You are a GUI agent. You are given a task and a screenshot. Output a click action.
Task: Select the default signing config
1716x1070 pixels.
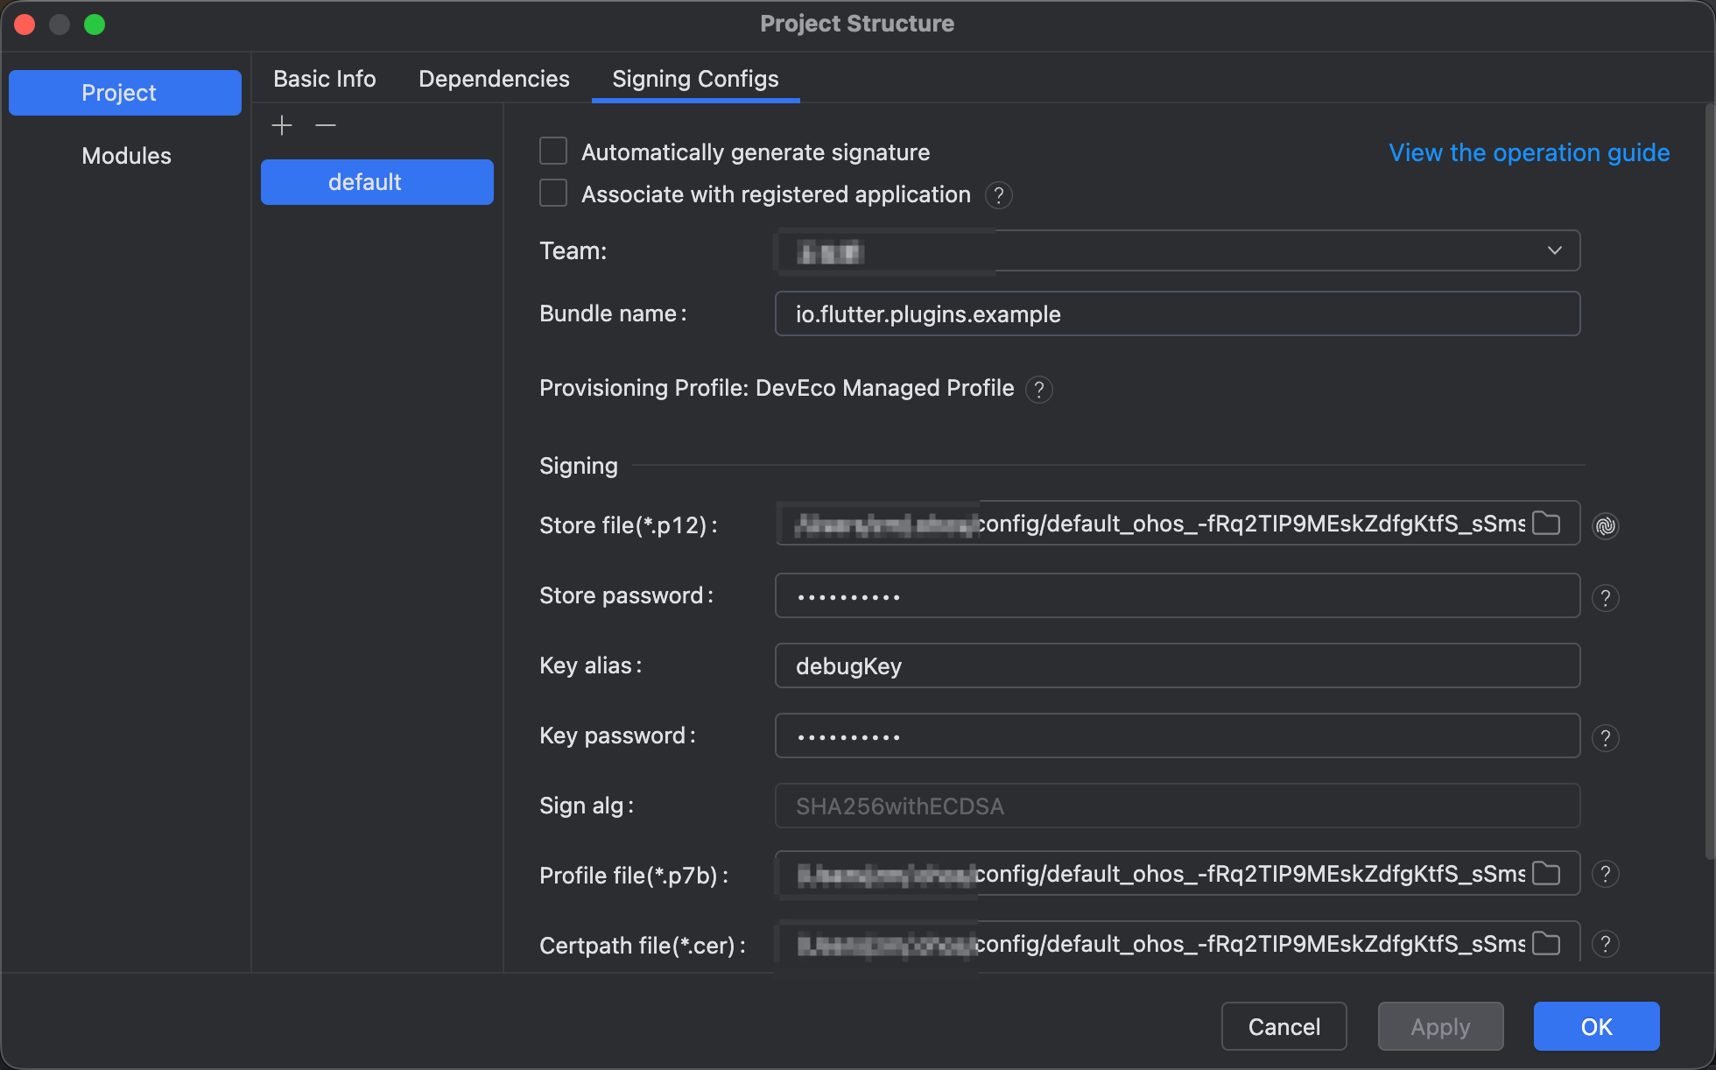click(377, 182)
